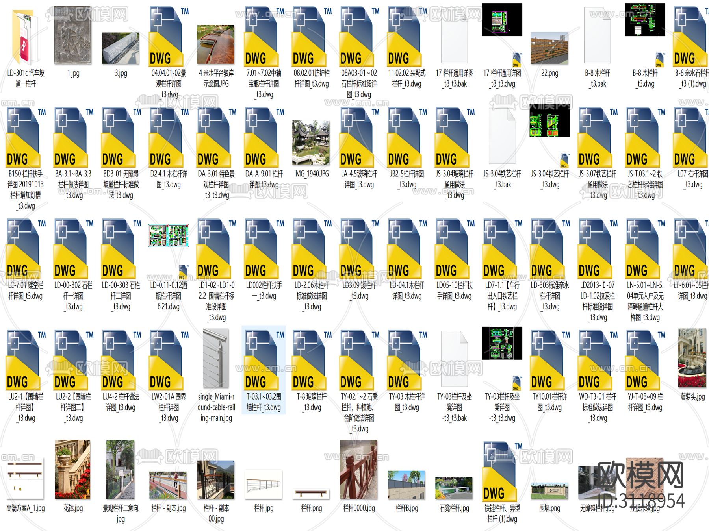Select 7.01~7.02中轴宝瓶栏杆详图 DWG icon
This screenshot has width=709, height=531.
[x=261, y=36]
